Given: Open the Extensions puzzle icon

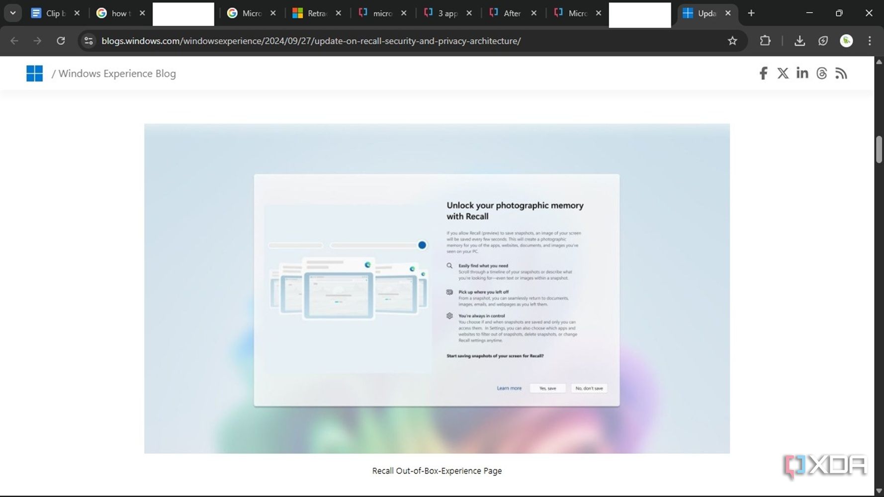Looking at the screenshot, I should 765,41.
